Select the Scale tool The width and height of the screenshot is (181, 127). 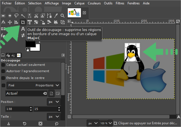[43, 22]
